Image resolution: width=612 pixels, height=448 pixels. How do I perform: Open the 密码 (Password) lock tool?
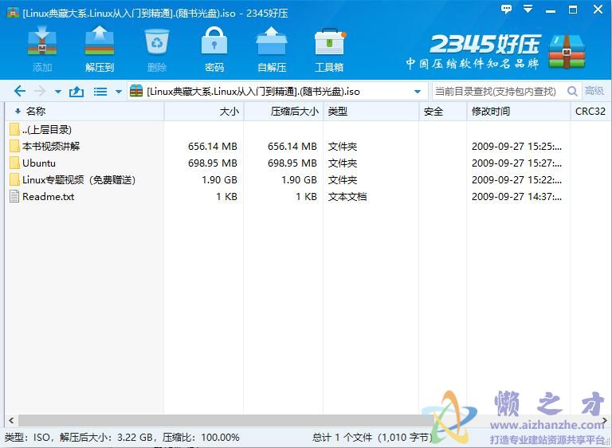pyautogui.click(x=214, y=41)
